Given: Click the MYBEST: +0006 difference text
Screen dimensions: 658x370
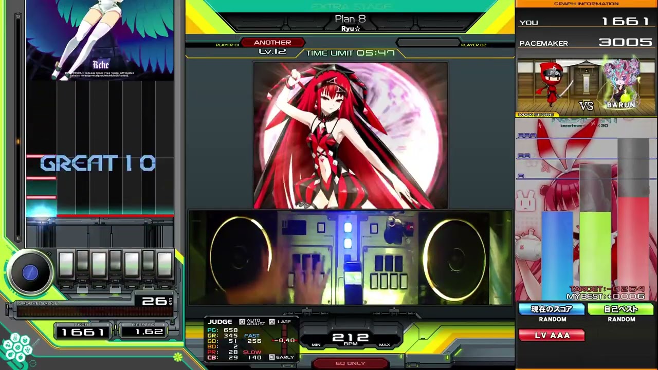Looking at the screenshot, I should pyautogui.click(x=606, y=297).
